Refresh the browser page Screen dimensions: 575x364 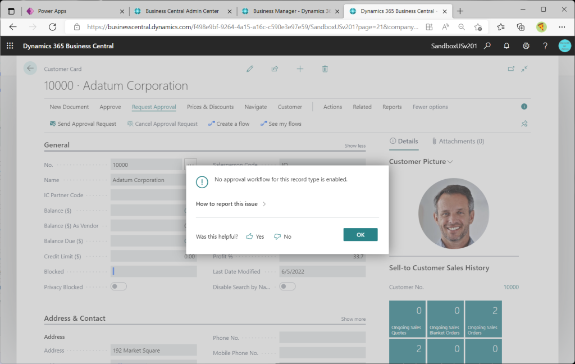pyautogui.click(x=52, y=27)
